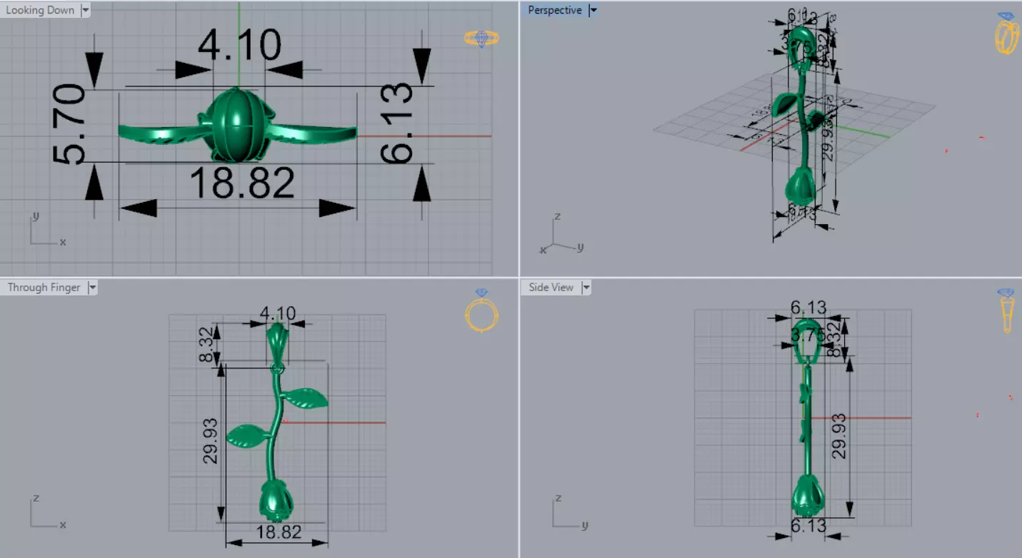Screen dimensions: 1022x558
Task: Select the rose bud in Through Finger view
Action: [276, 499]
